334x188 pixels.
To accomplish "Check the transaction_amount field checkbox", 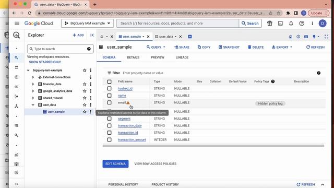I will tap(109, 139).
